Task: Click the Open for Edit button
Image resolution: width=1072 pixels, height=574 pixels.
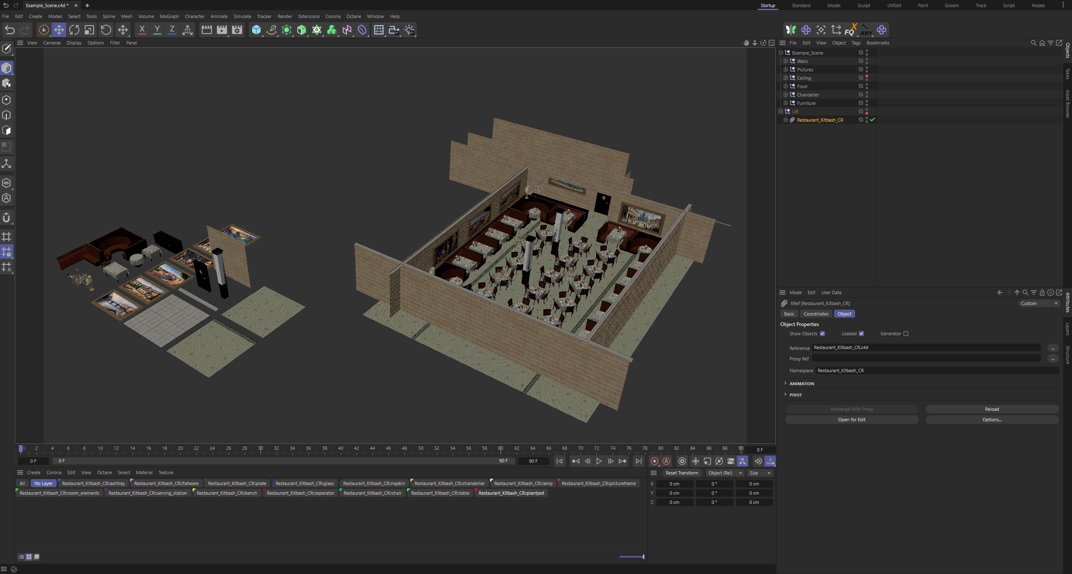Action: pos(851,420)
